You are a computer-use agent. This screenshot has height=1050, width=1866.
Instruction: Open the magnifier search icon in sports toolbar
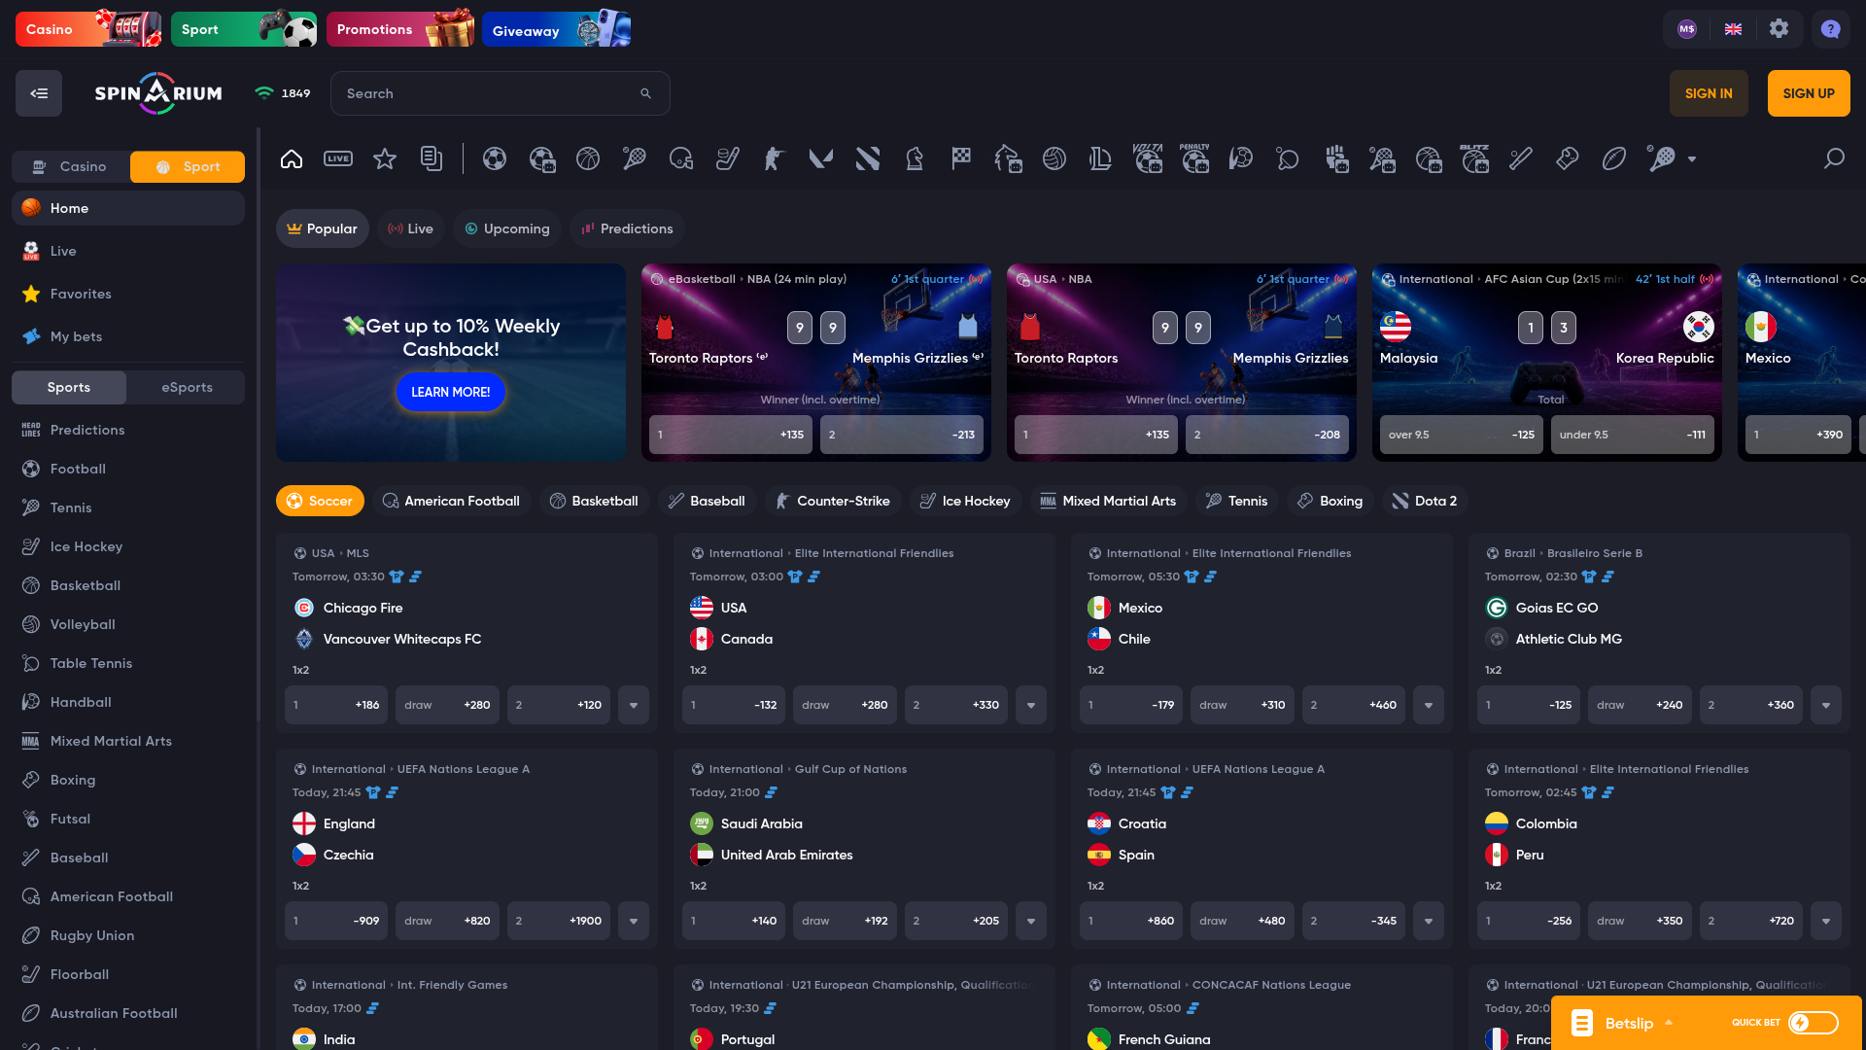click(x=1834, y=158)
